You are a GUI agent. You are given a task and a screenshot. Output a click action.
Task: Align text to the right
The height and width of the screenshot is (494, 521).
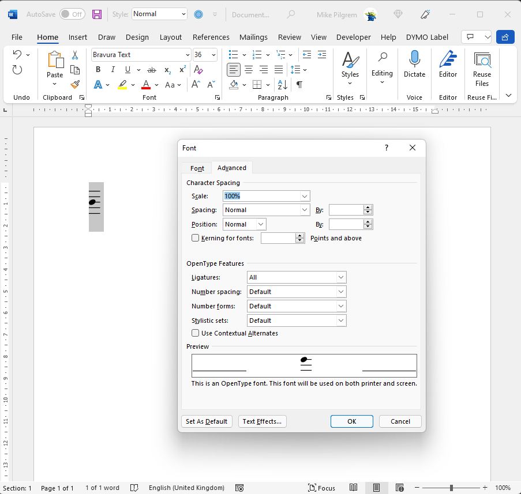[264, 70]
